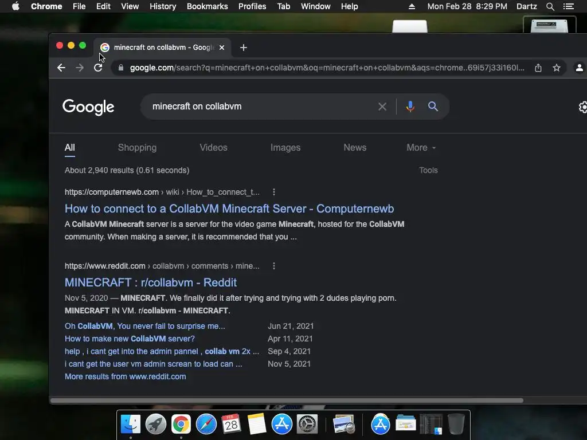Switch to the News results tab
Viewport: 587px width, 440px height.
click(355, 147)
